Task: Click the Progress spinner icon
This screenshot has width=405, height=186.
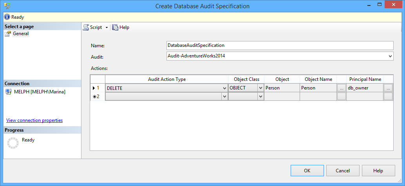Action: (13, 143)
